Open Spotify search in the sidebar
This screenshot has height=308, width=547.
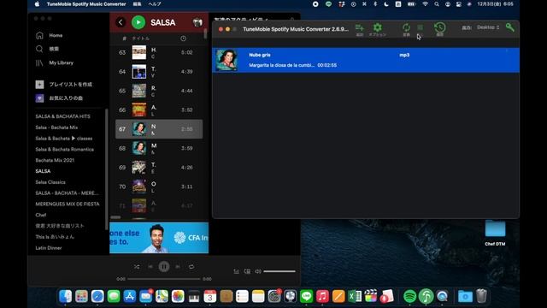[x=47, y=49]
